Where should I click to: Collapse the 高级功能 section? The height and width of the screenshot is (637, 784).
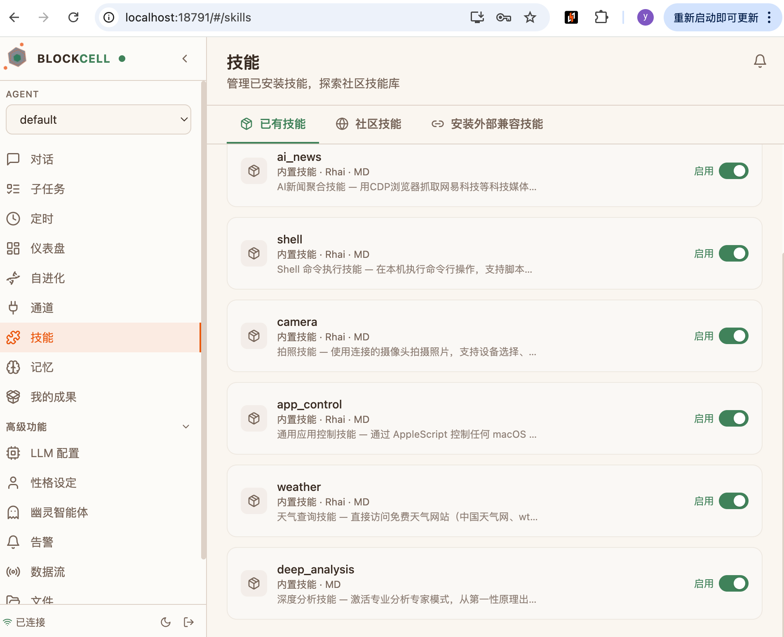[x=185, y=427]
